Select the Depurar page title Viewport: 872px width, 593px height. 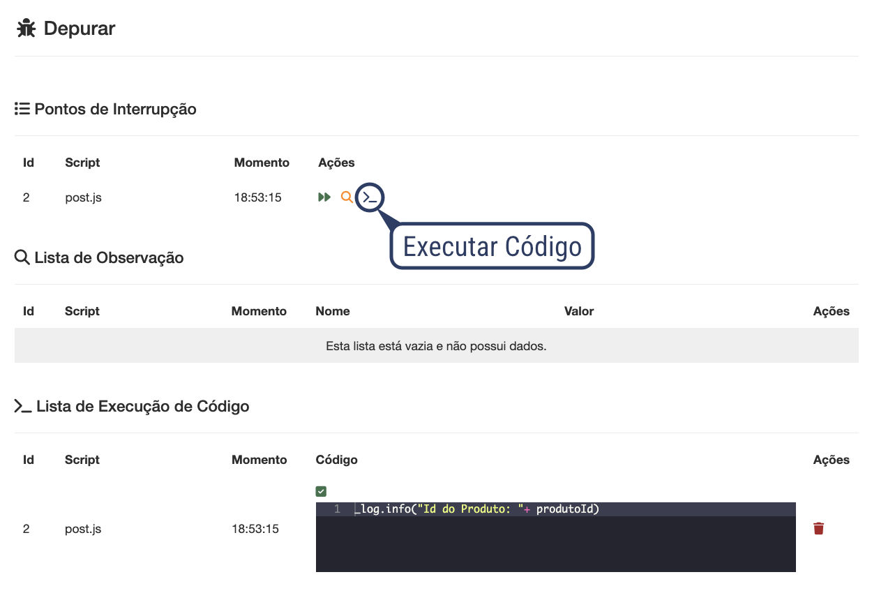80,29
